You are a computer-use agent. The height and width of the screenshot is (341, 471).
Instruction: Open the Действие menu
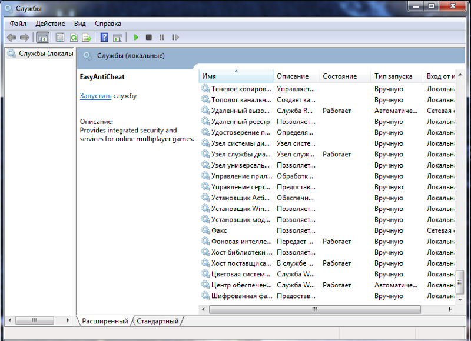click(x=50, y=24)
